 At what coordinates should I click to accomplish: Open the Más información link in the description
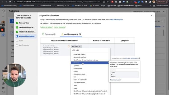click(116, 20)
